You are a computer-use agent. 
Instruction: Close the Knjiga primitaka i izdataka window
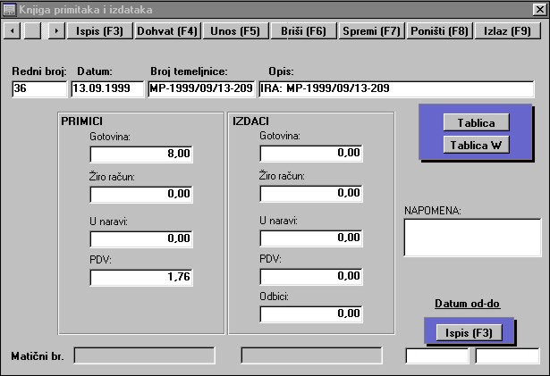tap(539, 9)
